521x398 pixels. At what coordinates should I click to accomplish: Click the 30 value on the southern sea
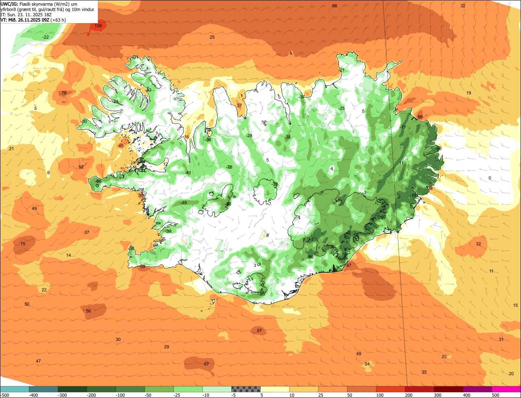(x=118, y=339)
